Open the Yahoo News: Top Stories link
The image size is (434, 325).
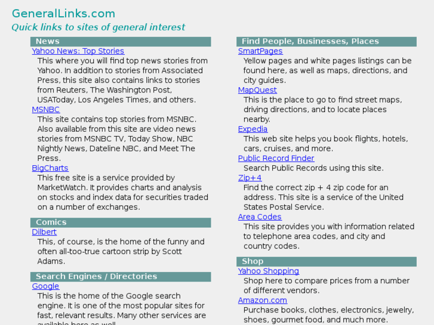(x=78, y=51)
